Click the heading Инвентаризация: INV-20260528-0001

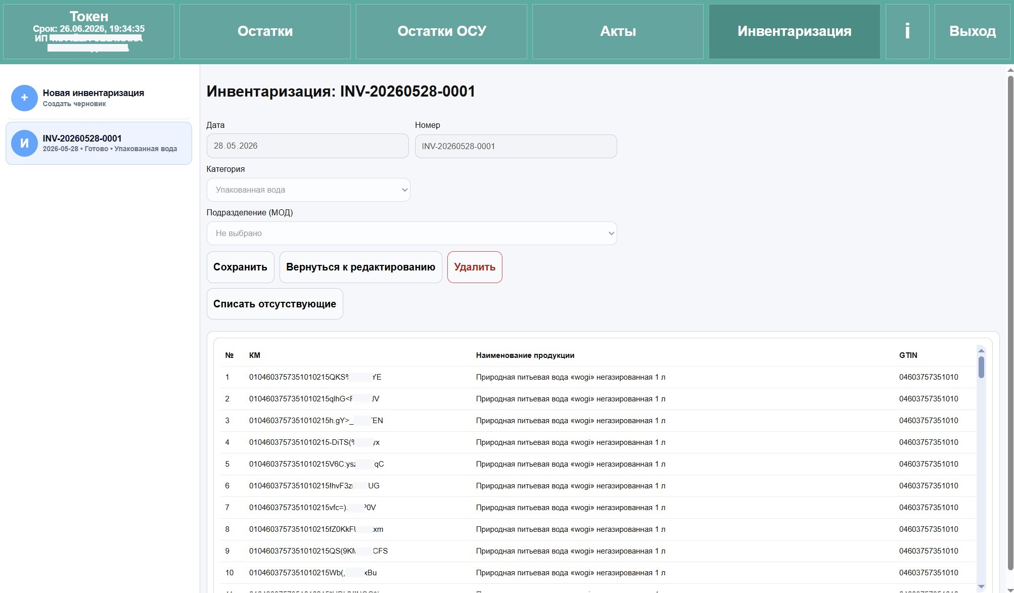341,92
